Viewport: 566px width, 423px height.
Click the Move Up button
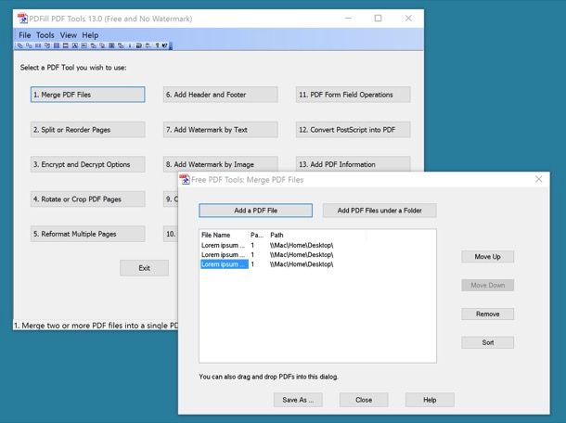pos(488,257)
